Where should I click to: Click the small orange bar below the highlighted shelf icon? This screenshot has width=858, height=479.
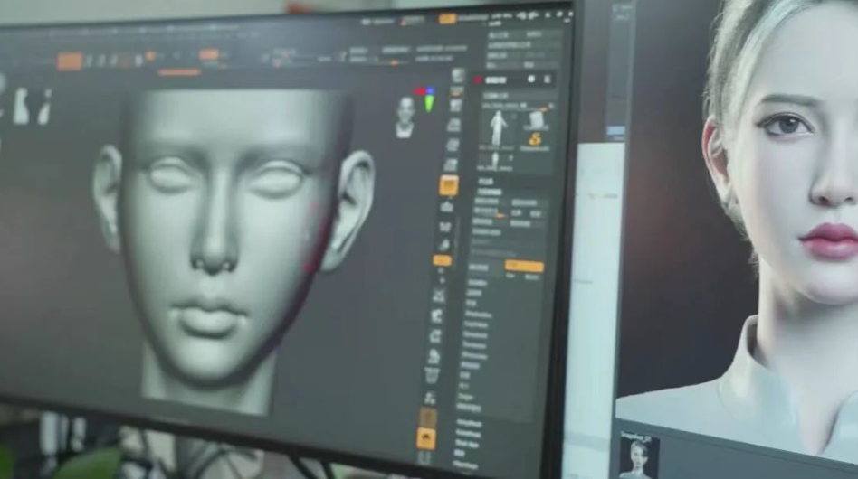(443, 261)
